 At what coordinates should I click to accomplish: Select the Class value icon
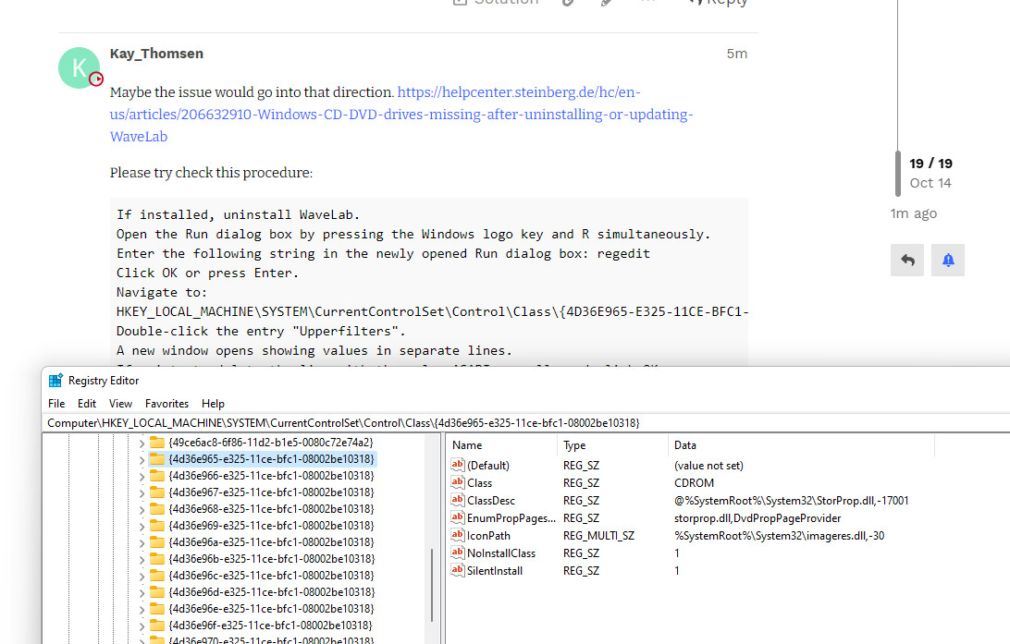[457, 482]
